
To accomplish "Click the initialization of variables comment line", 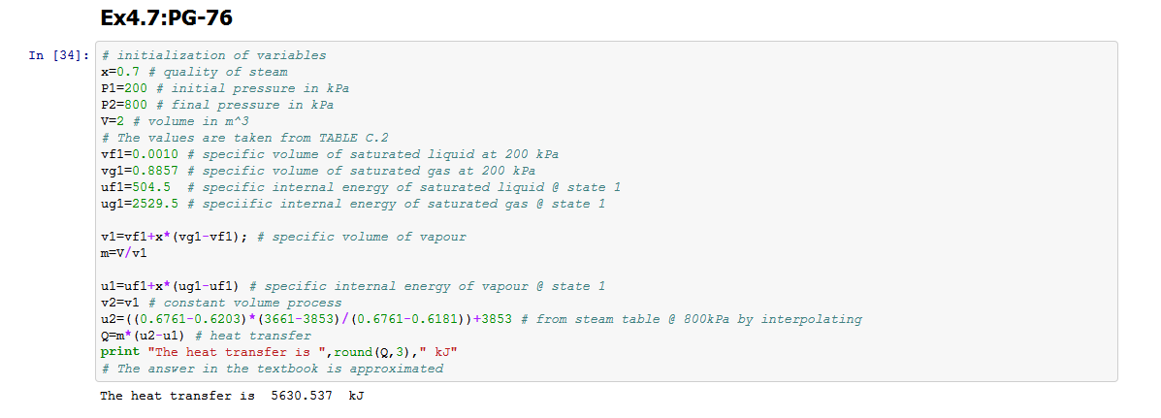I will tap(213, 55).
